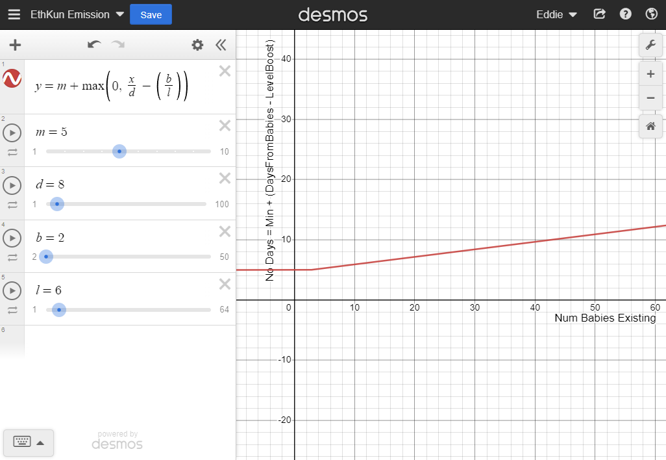Play animation for slider b
This screenshot has width=666, height=460.
tap(12, 238)
